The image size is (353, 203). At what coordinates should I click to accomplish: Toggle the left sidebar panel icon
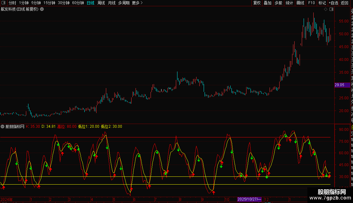click(4, 3)
